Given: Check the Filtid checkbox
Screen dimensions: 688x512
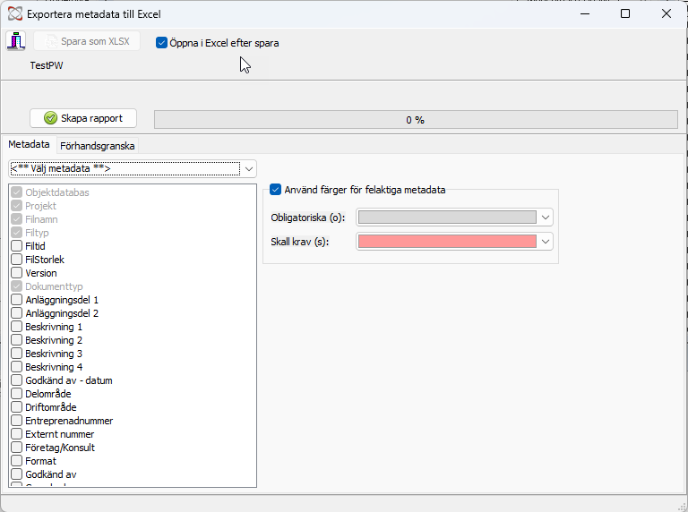Looking at the screenshot, I should [17, 246].
